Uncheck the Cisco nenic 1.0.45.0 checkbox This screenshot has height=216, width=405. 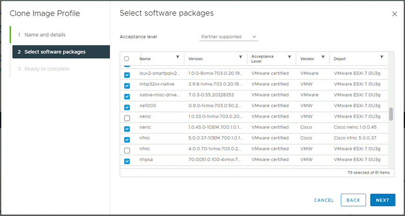(127, 129)
